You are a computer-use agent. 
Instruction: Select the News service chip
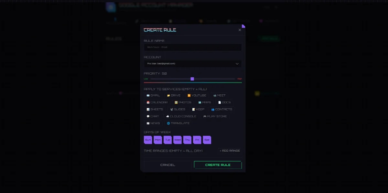coord(153,123)
